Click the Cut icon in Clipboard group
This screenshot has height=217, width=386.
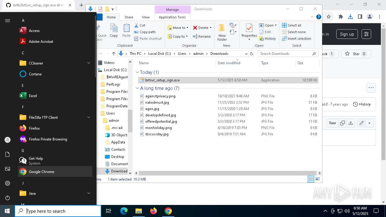coord(136,25)
